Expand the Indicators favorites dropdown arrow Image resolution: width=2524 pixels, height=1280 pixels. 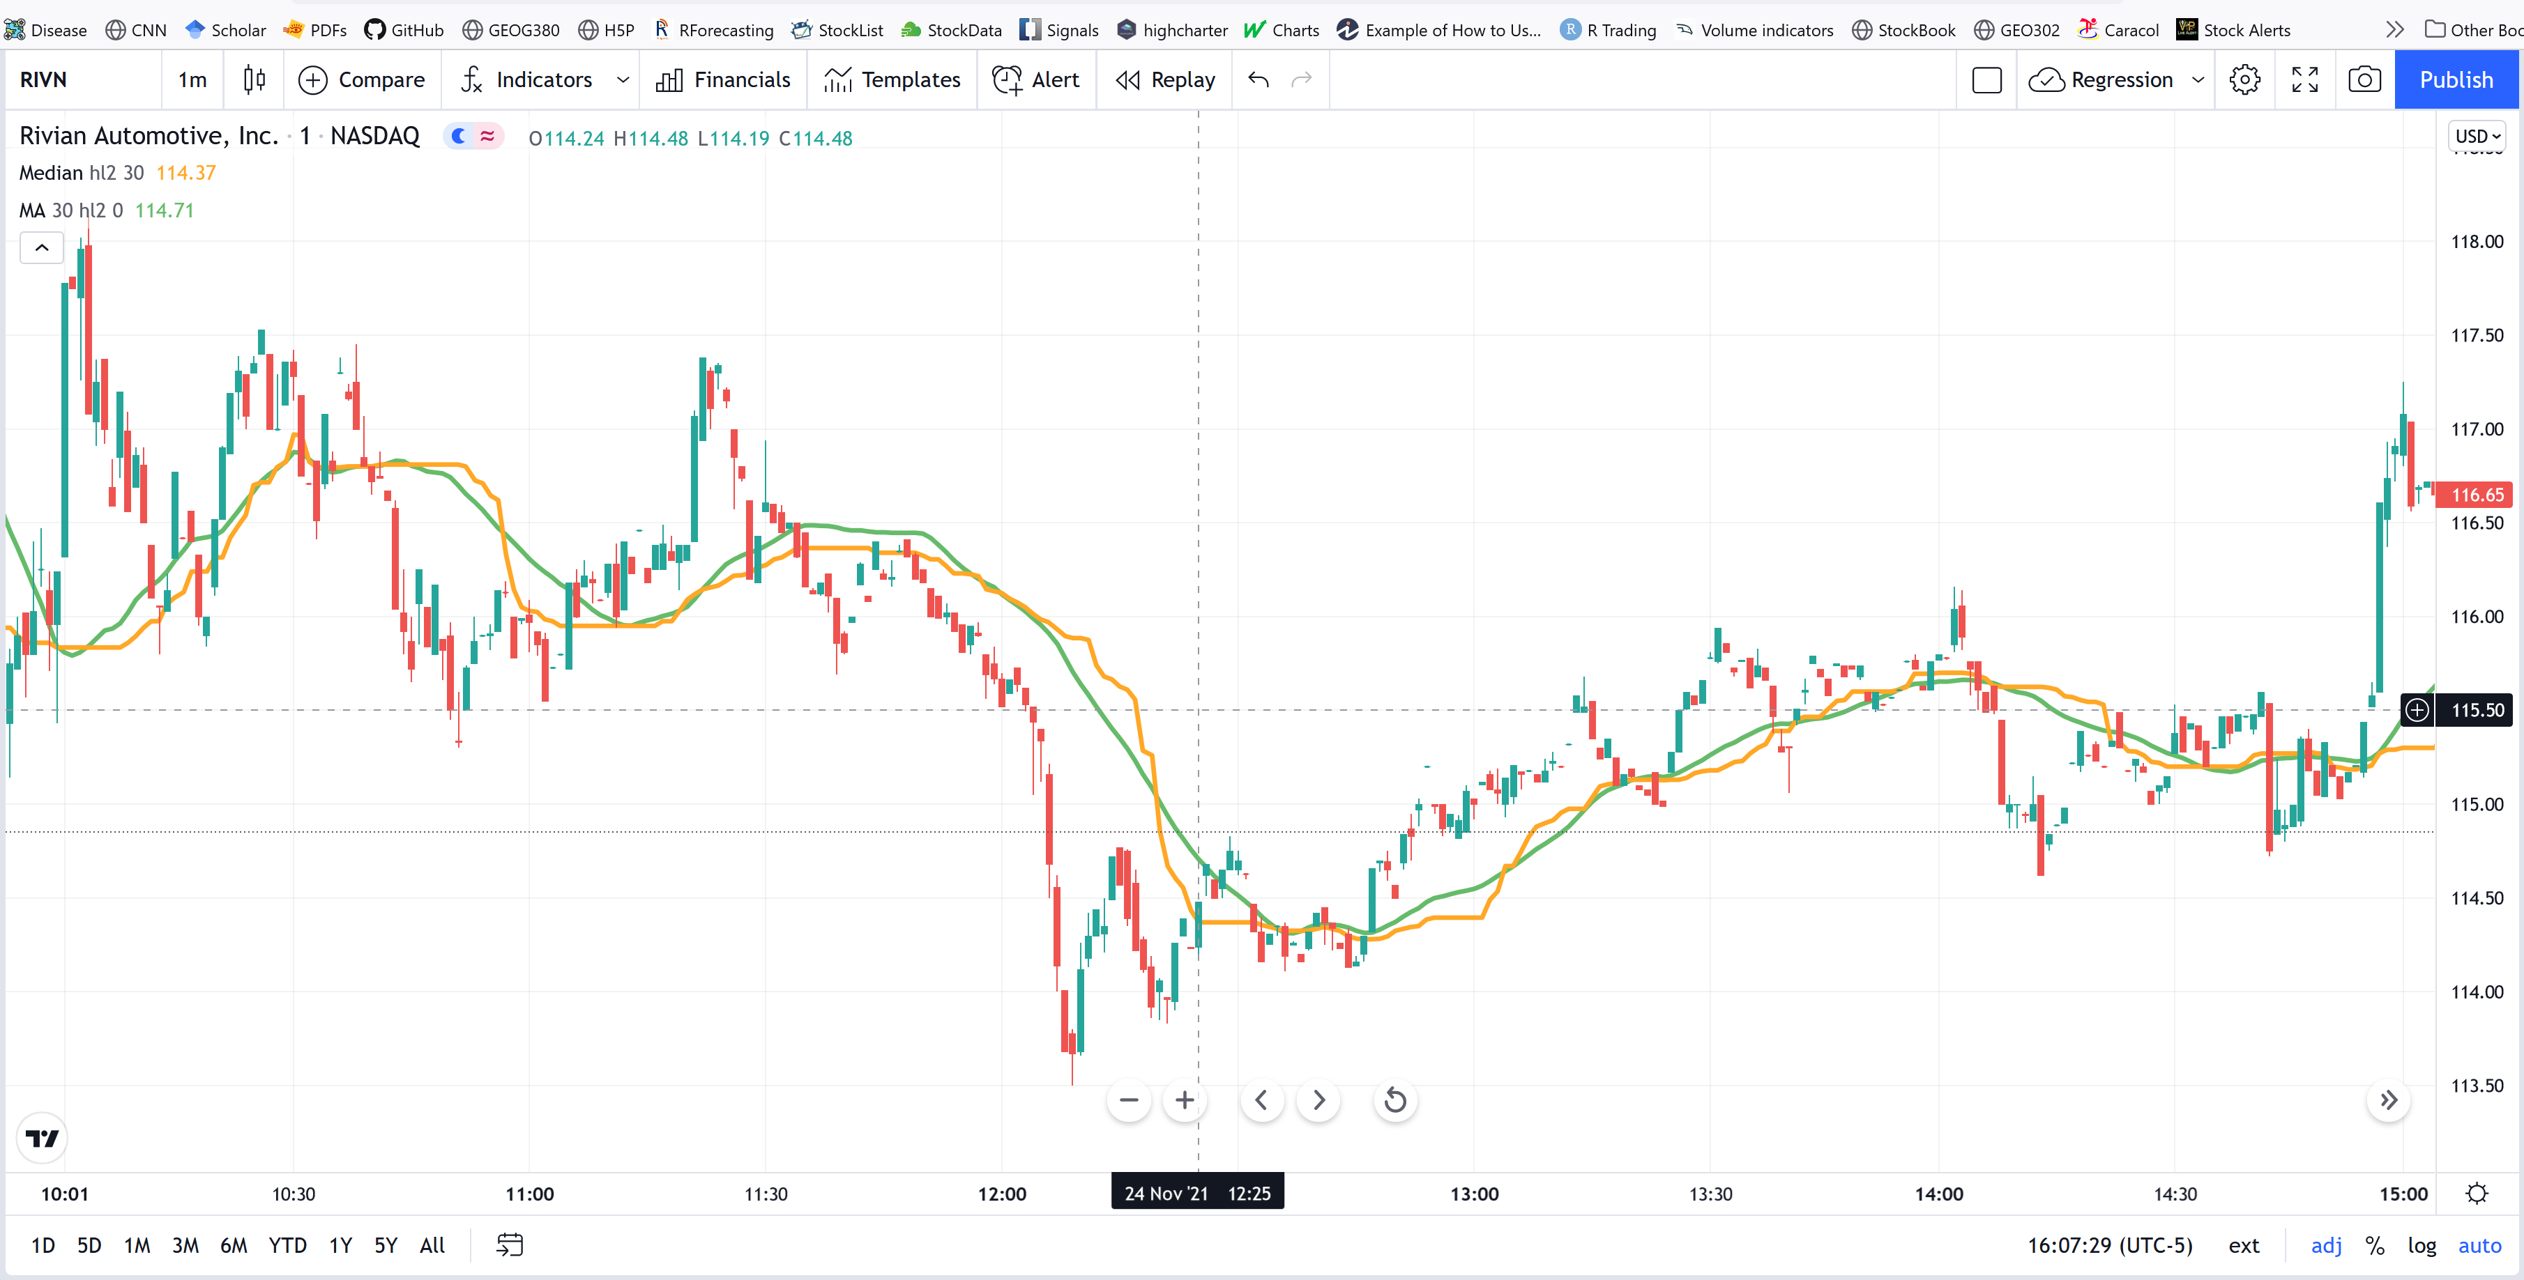622,79
